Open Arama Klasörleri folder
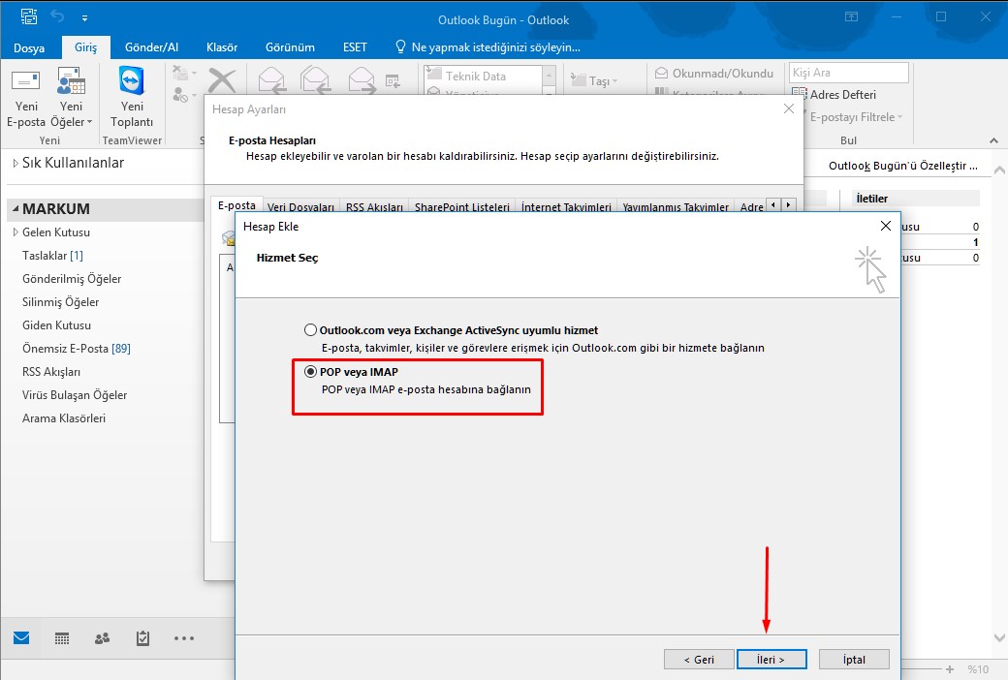This screenshot has height=680, width=1008. (x=64, y=417)
